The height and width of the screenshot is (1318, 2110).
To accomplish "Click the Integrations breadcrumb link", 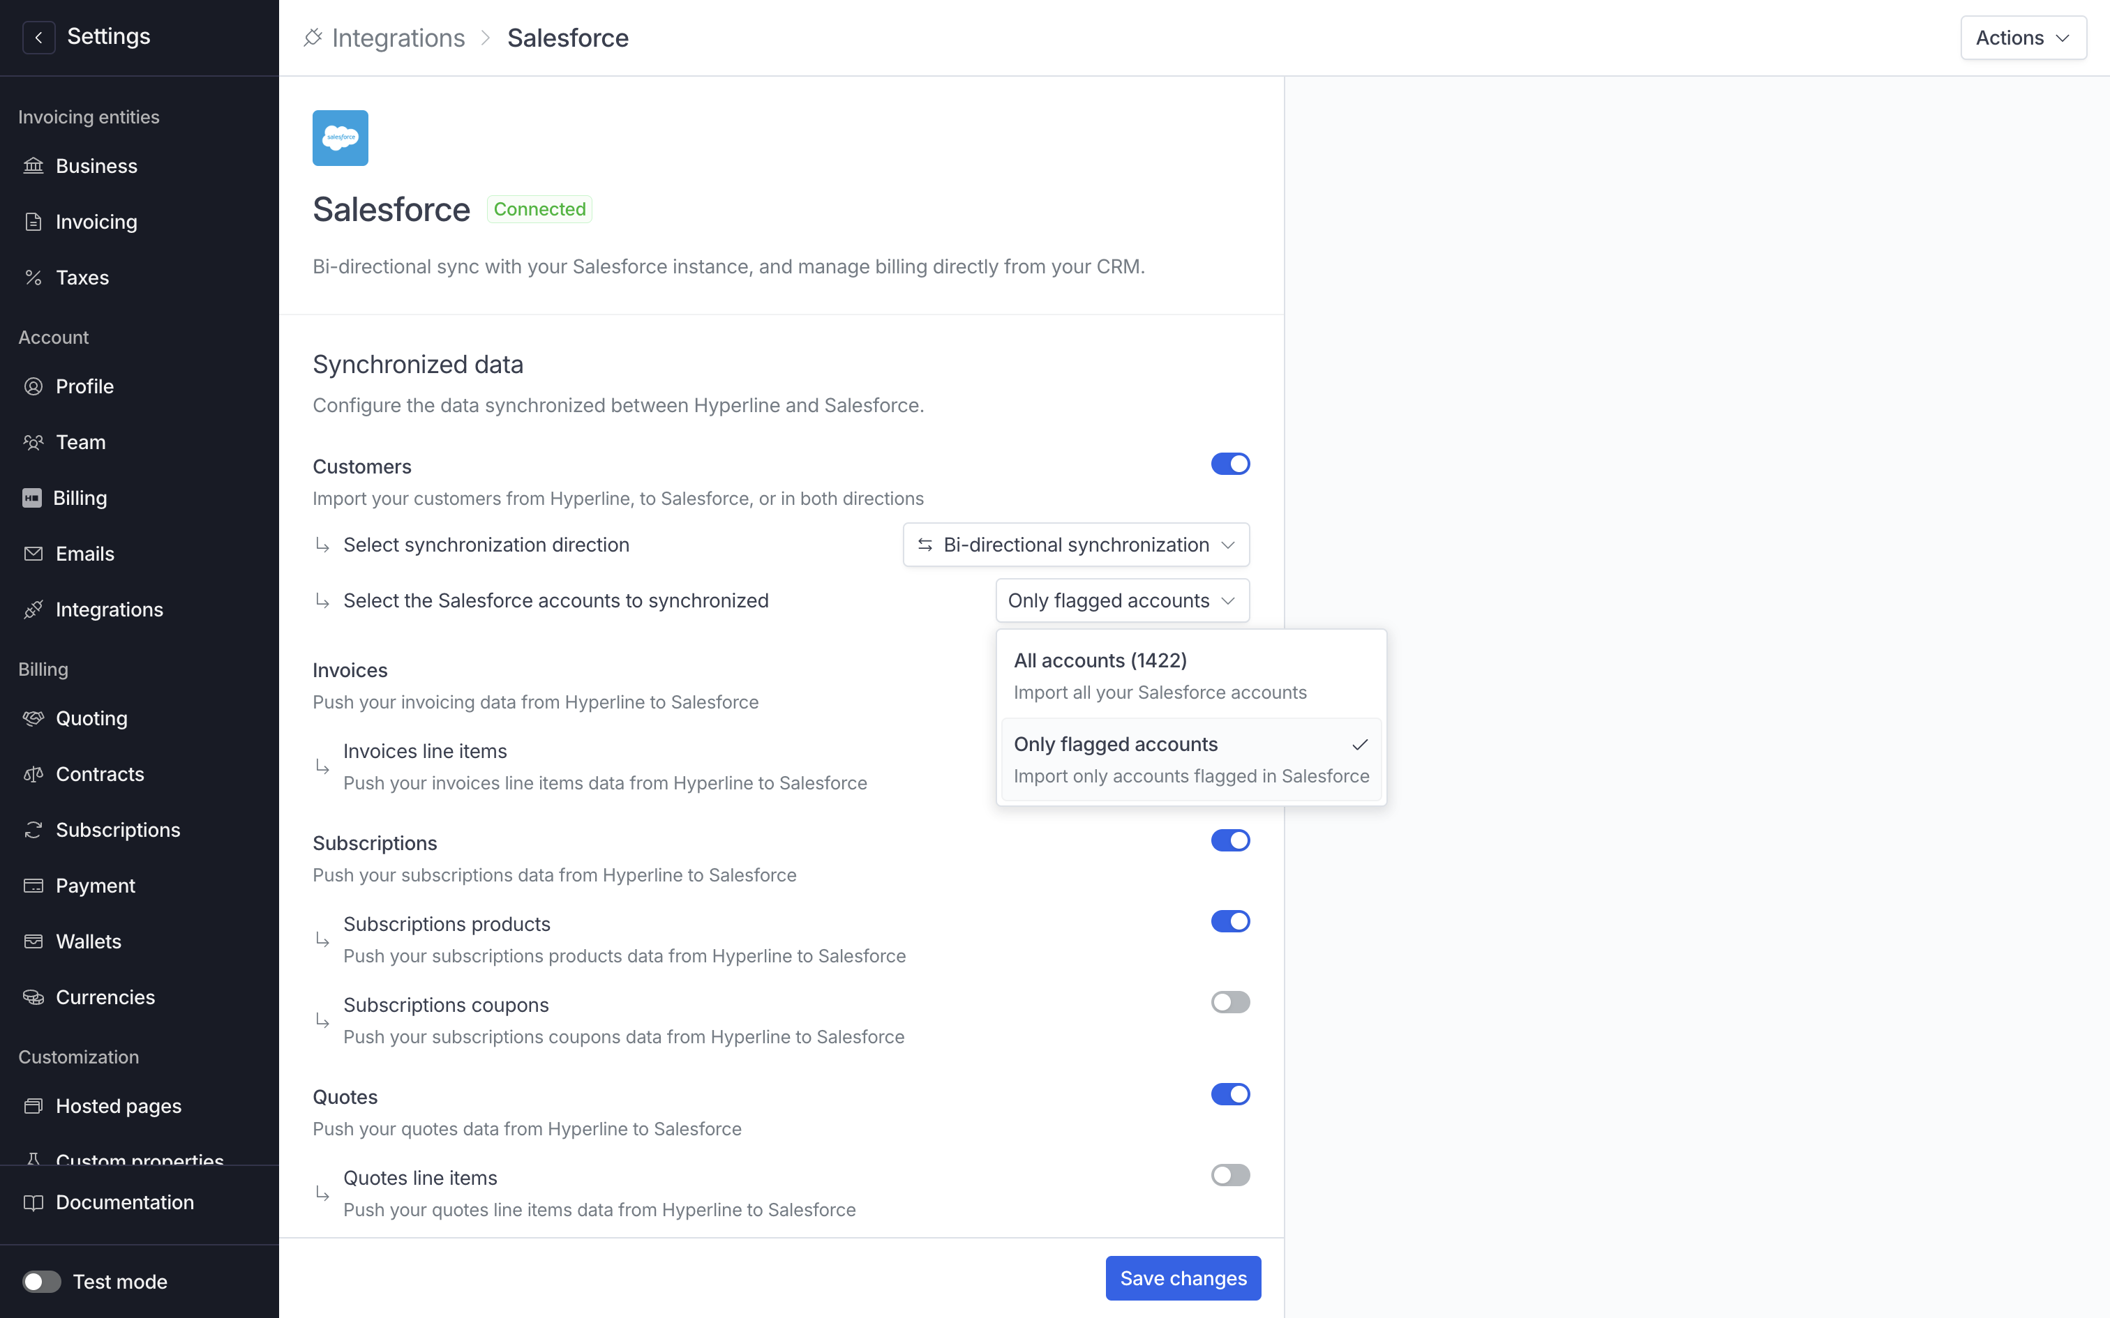I will (398, 38).
